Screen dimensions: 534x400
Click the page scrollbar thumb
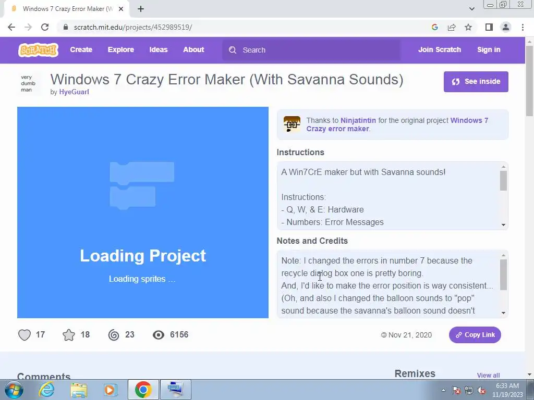pyautogui.click(x=529, y=81)
